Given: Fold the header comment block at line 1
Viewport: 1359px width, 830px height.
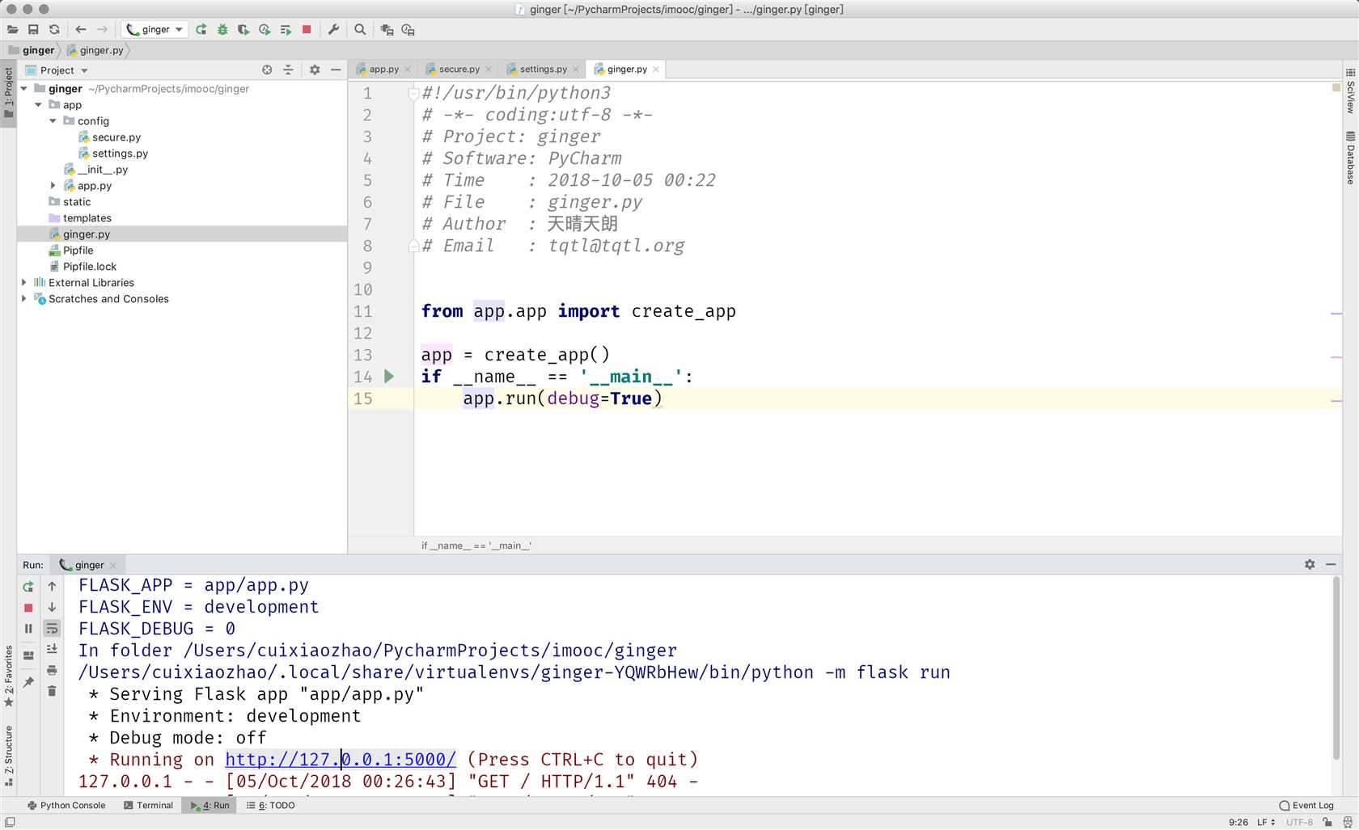Looking at the screenshot, I should tap(413, 94).
